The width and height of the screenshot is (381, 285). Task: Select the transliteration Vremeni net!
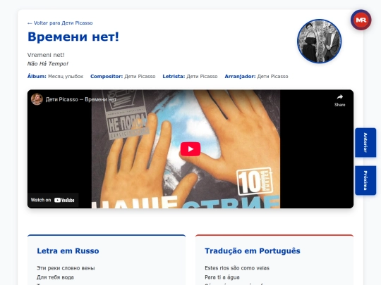(46, 55)
